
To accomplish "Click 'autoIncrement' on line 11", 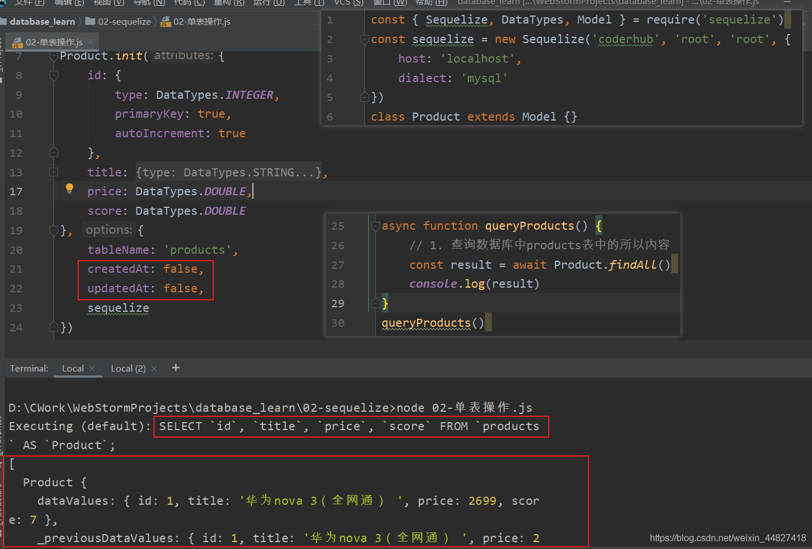I will pyautogui.click(x=160, y=133).
